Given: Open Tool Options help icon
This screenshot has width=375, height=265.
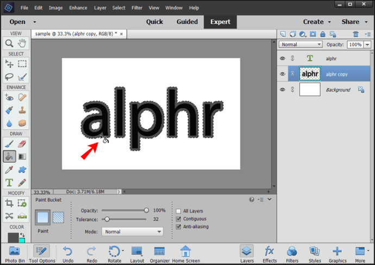Looking at the screenshot, I should [x=251, y=199].
